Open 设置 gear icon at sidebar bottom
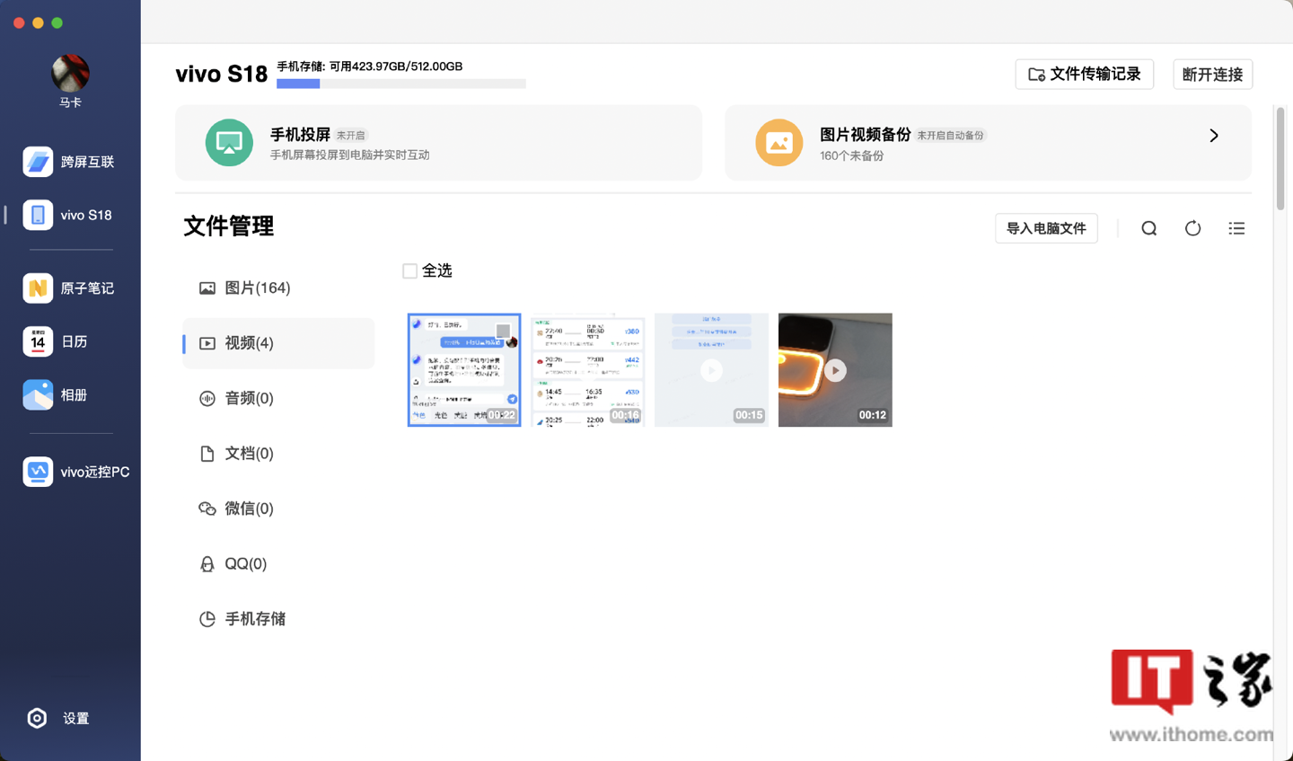The height and width of the screenshot is (761, 1293). (x=37, y=718)
